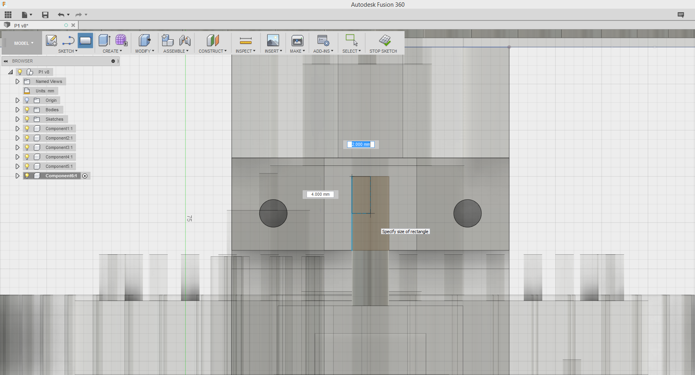This screenshot has width=695, height=375.
Task: Switch to the P1 v8* document tab
Action: (21, 26)
